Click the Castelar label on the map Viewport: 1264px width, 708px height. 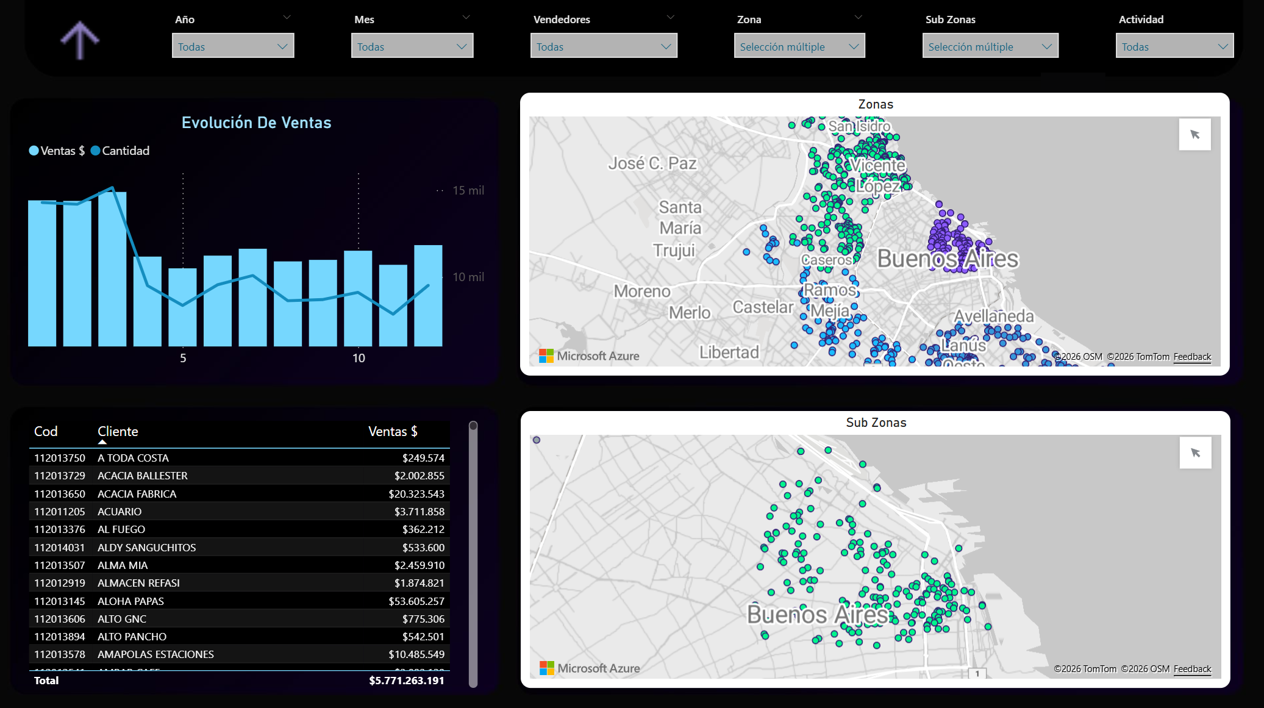tap(763, 307)
